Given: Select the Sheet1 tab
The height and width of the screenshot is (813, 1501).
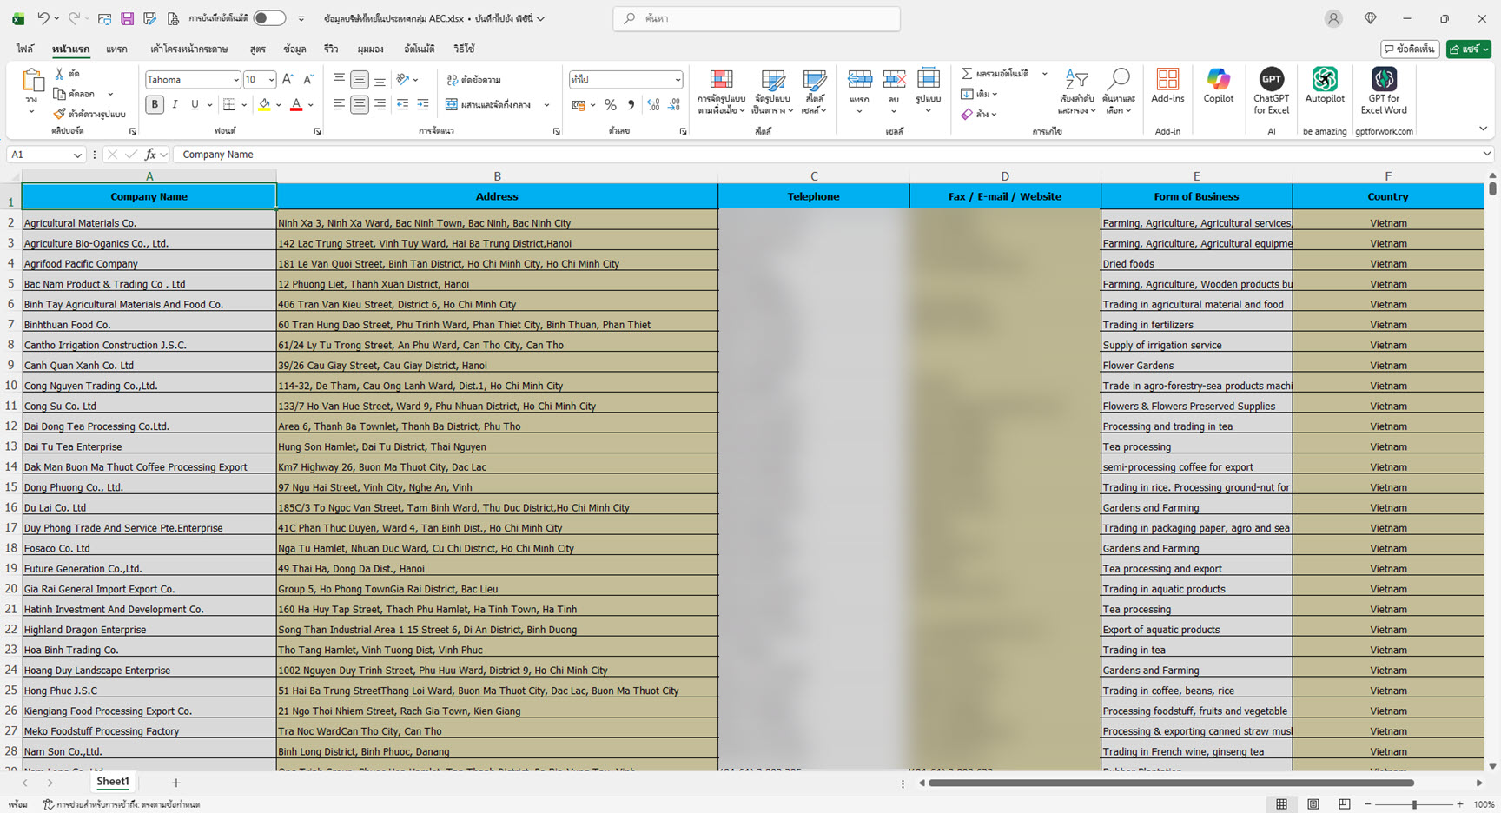Looking at the screenshot, I should [x=112, y=782].
